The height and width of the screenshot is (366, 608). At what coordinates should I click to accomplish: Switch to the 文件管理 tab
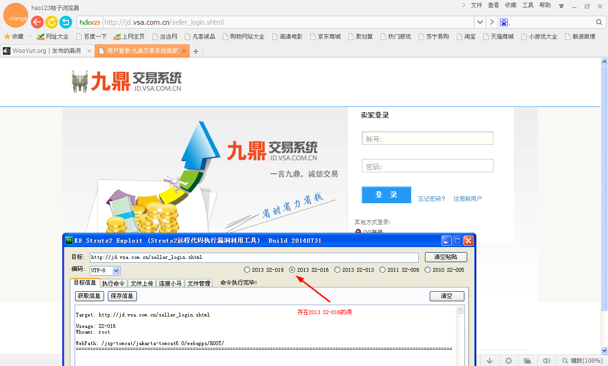(199, 283)
